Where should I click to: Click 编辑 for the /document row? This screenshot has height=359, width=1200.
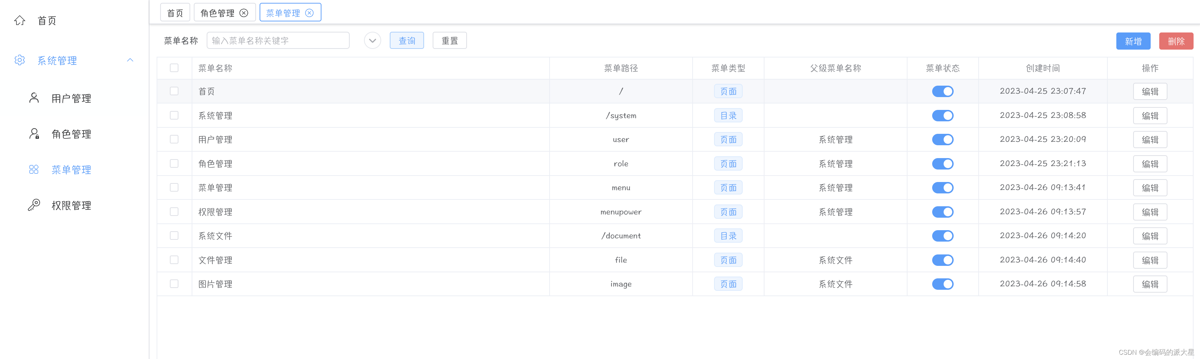[1150, 236]
